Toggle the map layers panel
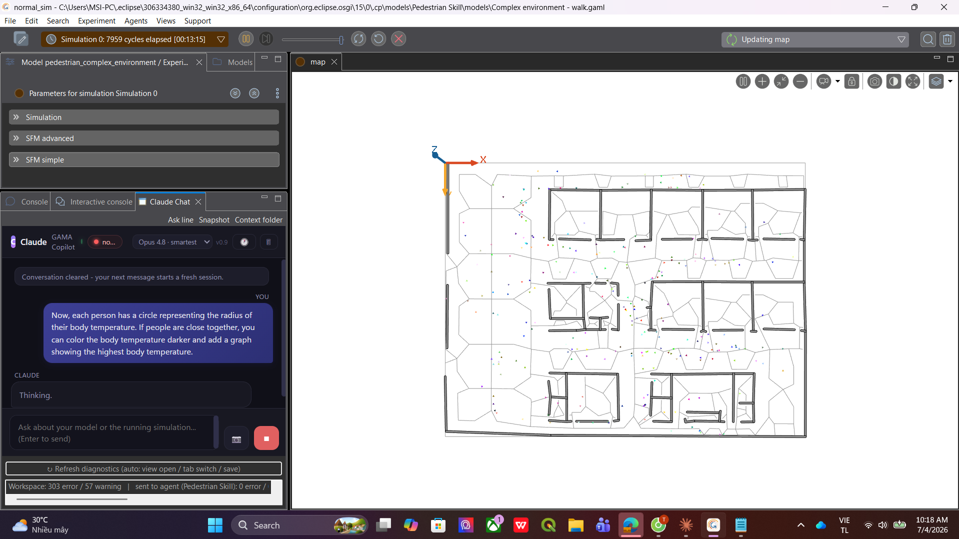This screenshot has width=959, height=539. click(x=936, y=81)
